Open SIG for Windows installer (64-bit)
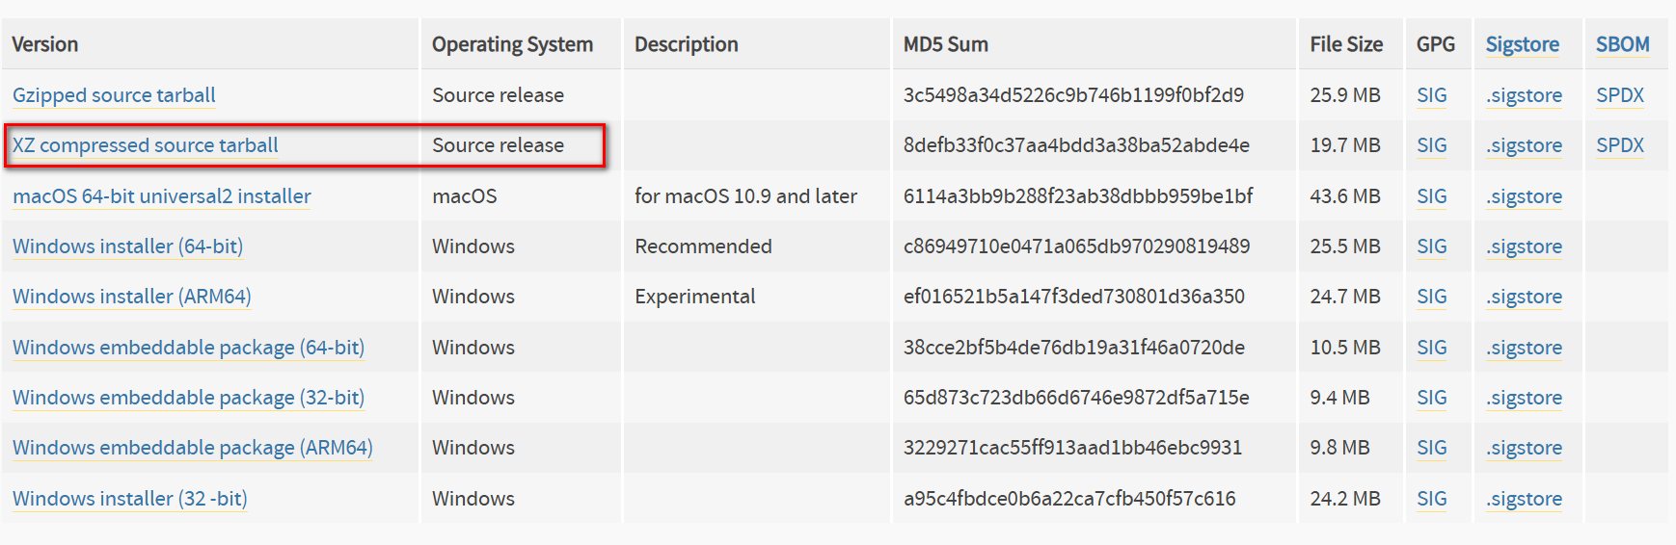 [1431, 247]
